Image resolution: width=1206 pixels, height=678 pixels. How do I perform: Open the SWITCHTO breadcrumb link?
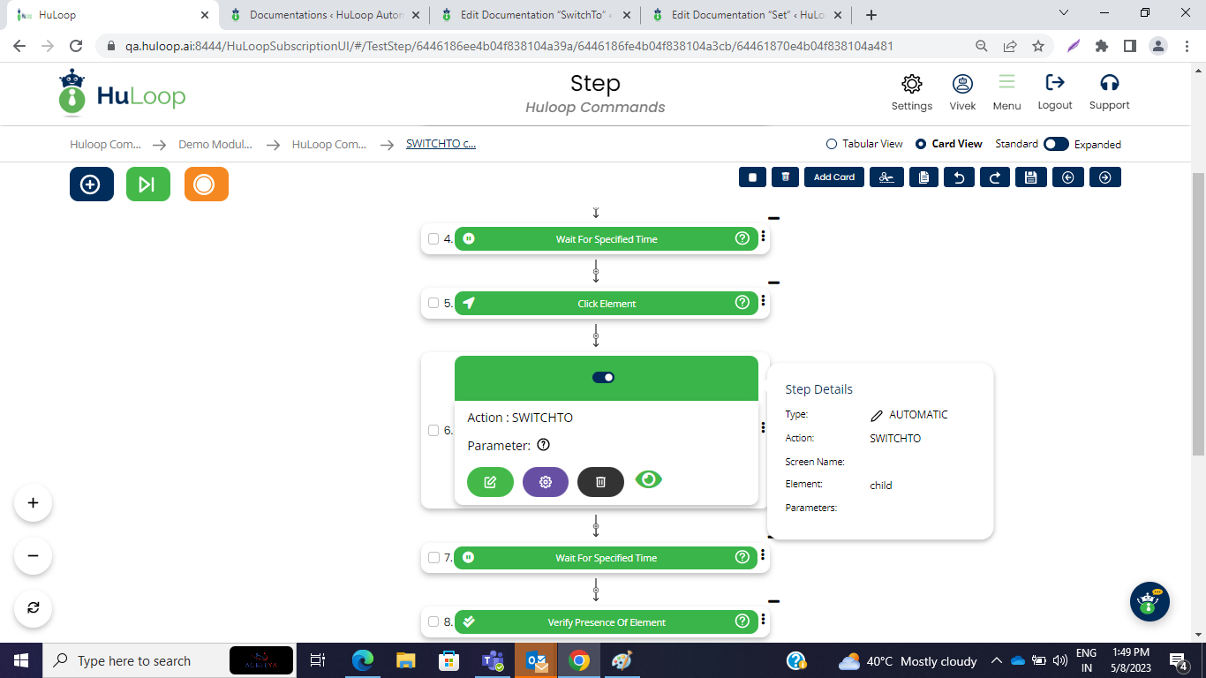(x=441, y=144)
